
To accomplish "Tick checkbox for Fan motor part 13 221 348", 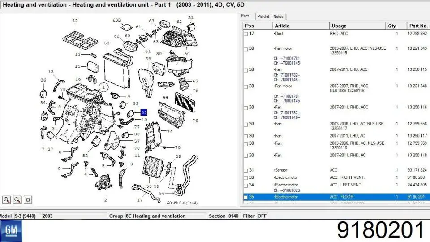I will pyautogui.click(x=246, y=86).
